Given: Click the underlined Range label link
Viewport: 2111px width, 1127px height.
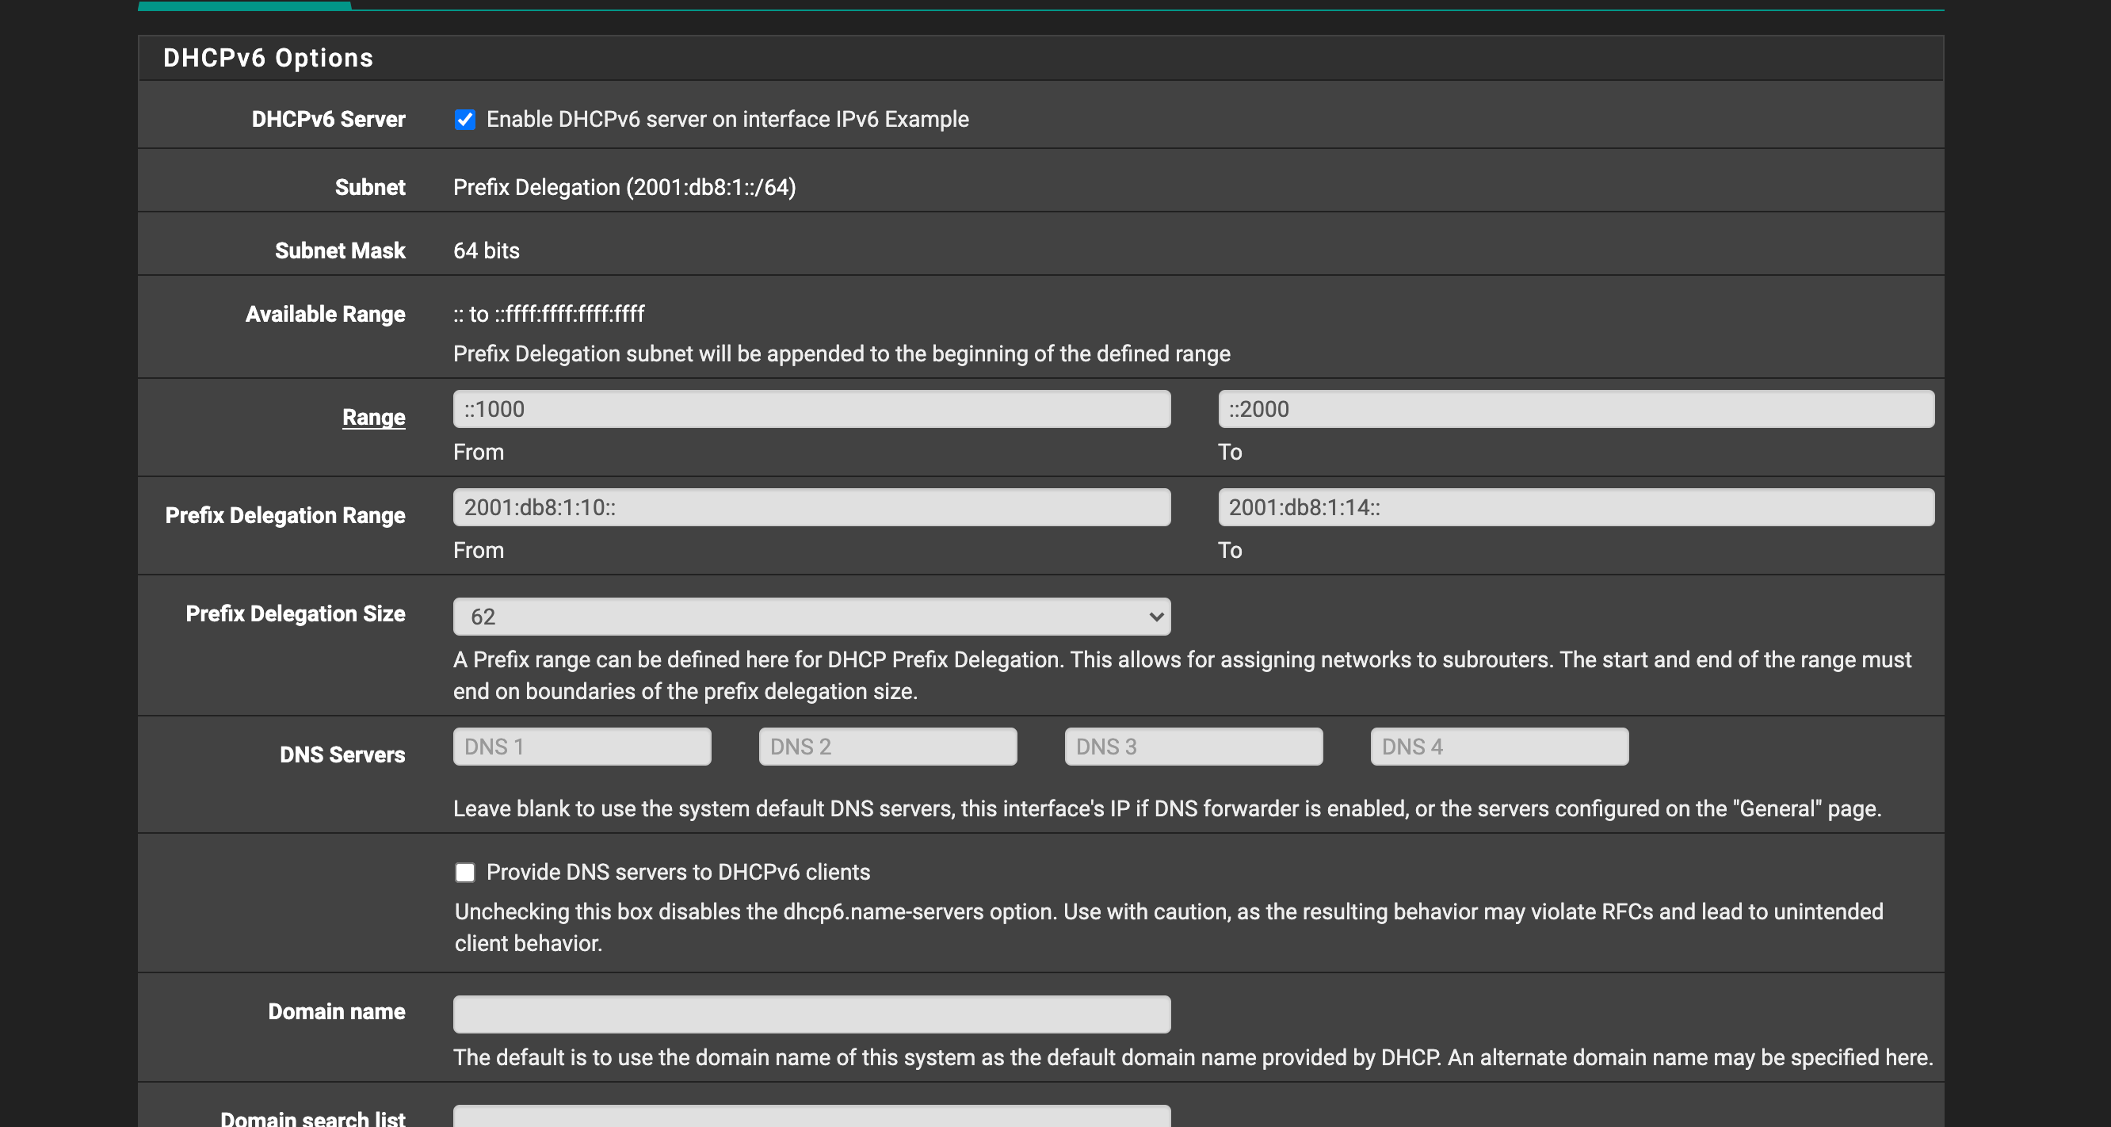Looking at the screenshot, I should pos(374,417).
